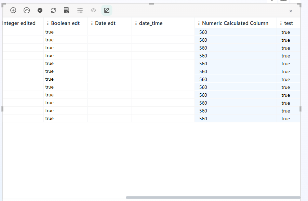Select first row 560 numeric cell

(236, 32)
